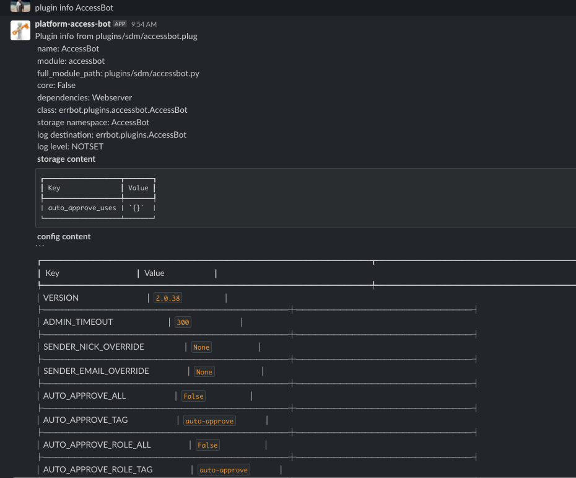
Task: Click auto-approve value for AUTO_APPROVE_ROLE_TAG
Action: (x=224, y=469)
